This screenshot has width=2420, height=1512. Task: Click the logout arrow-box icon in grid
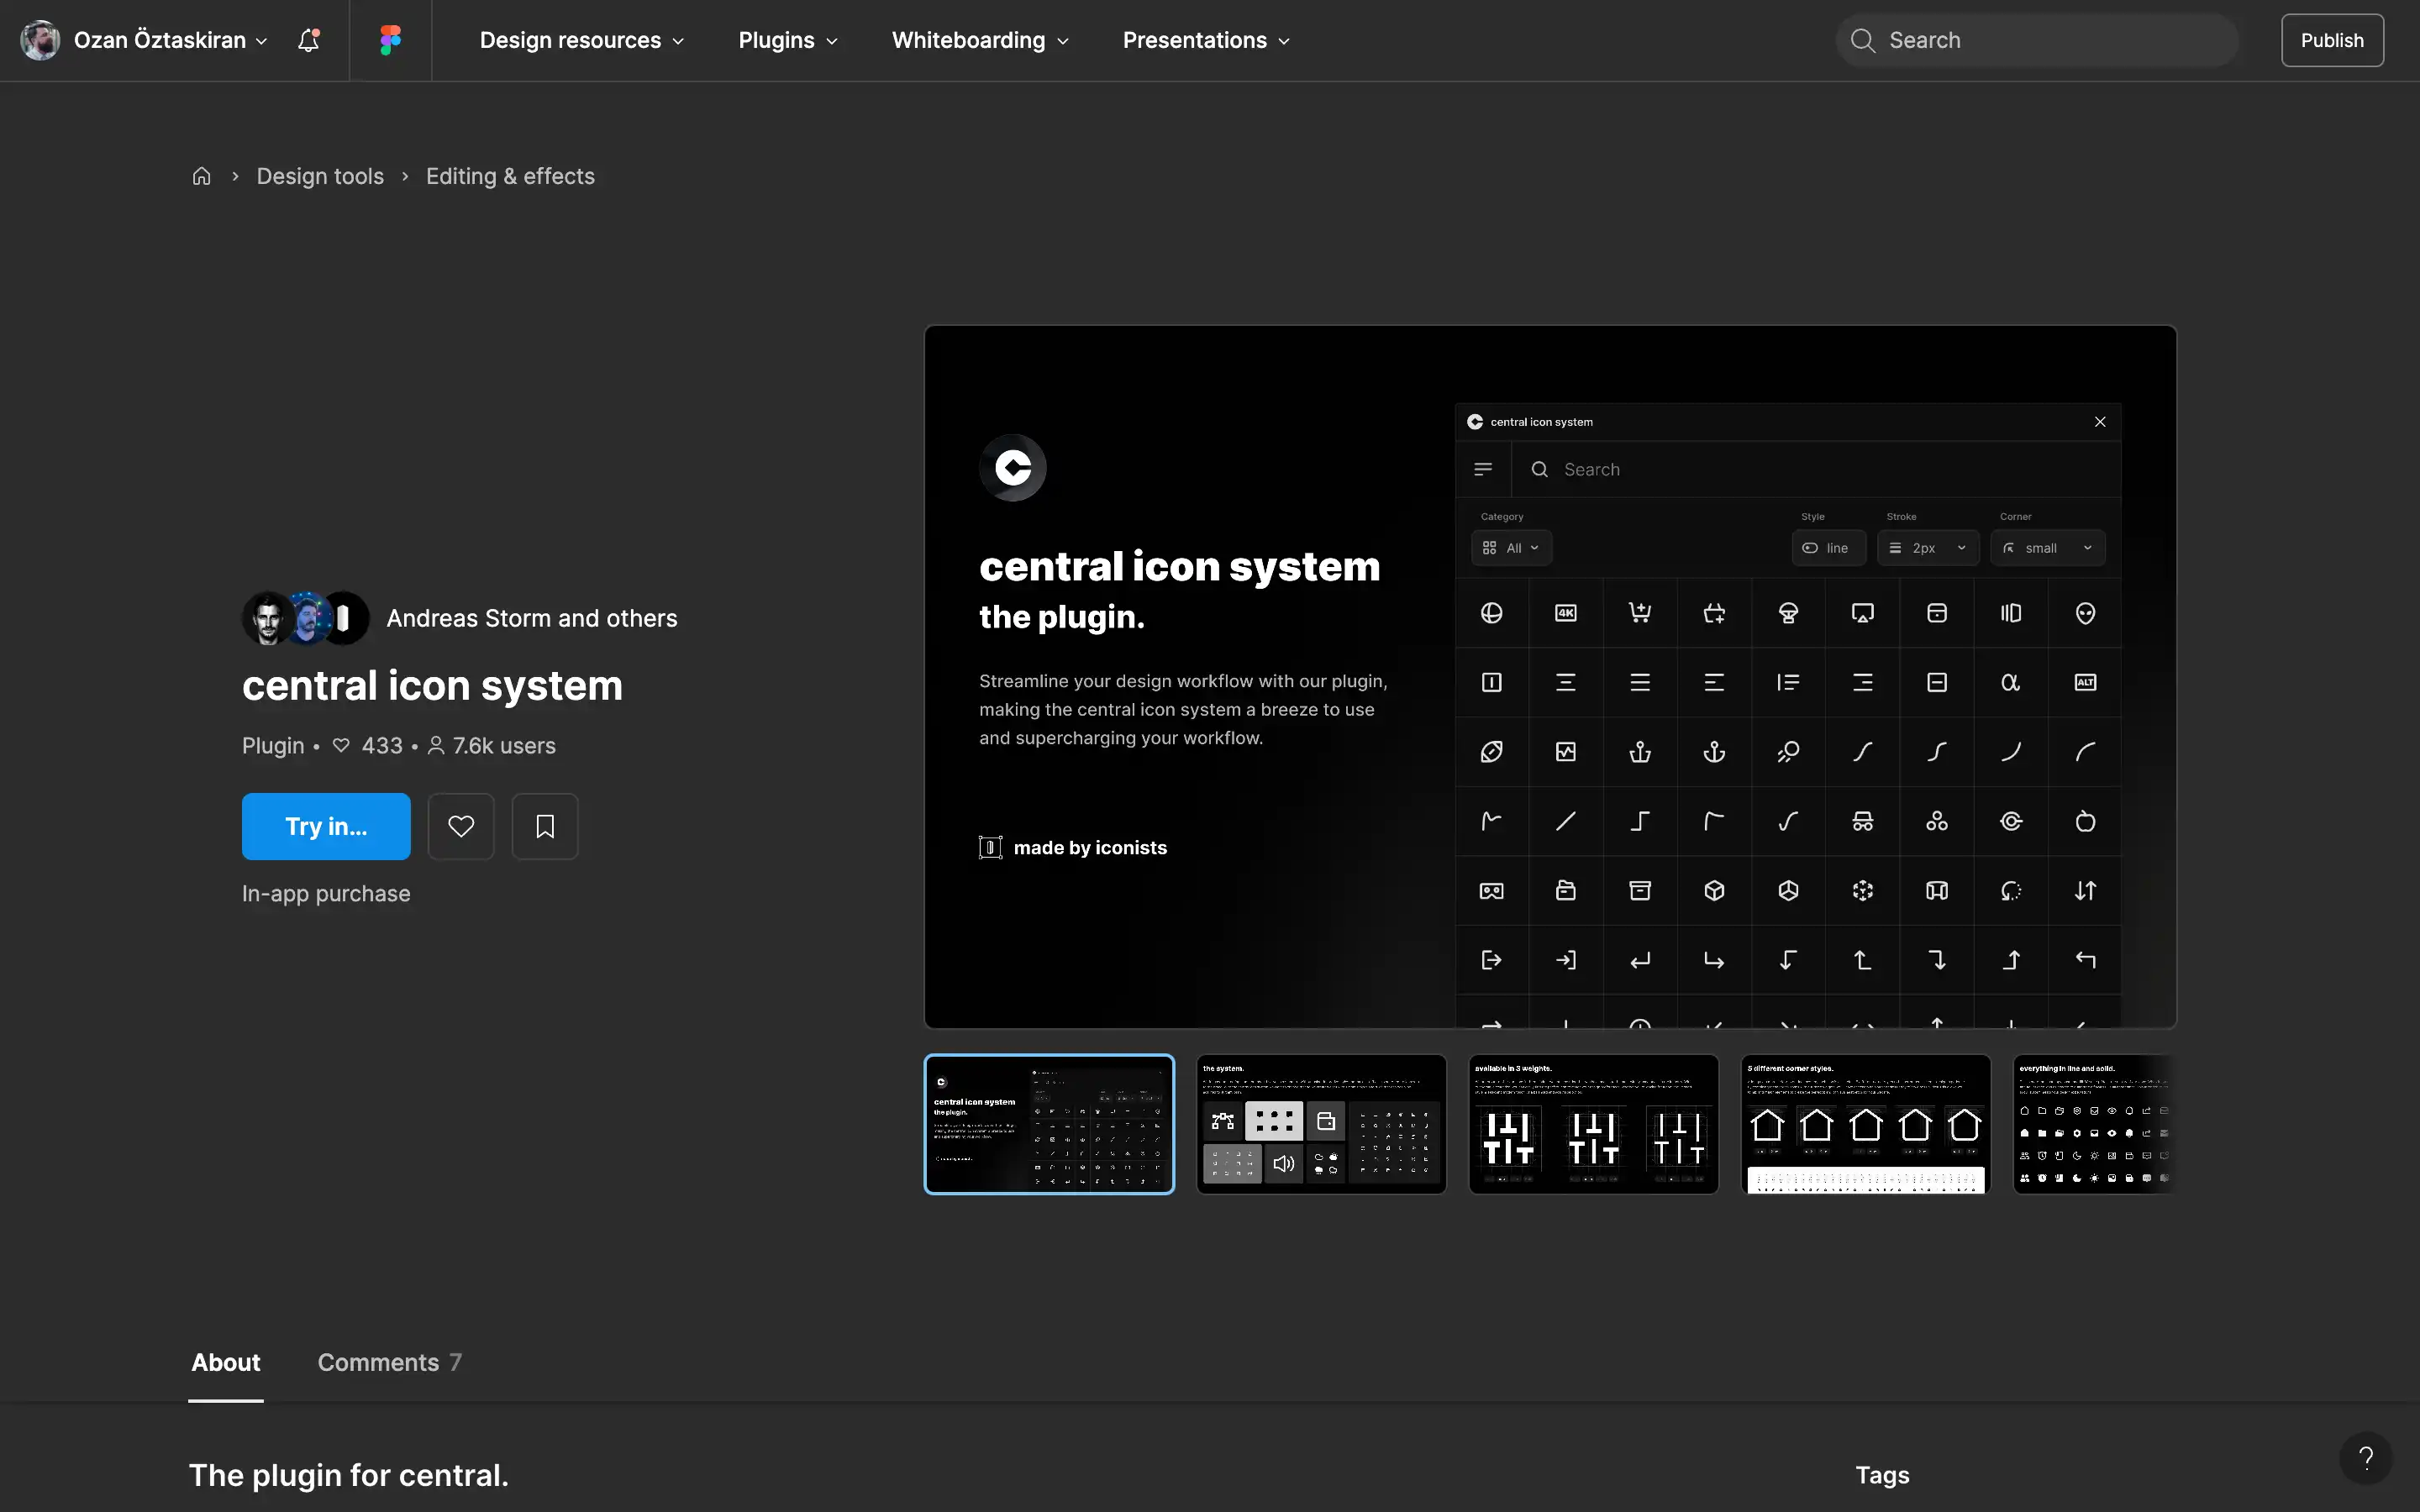point(1492,960)
